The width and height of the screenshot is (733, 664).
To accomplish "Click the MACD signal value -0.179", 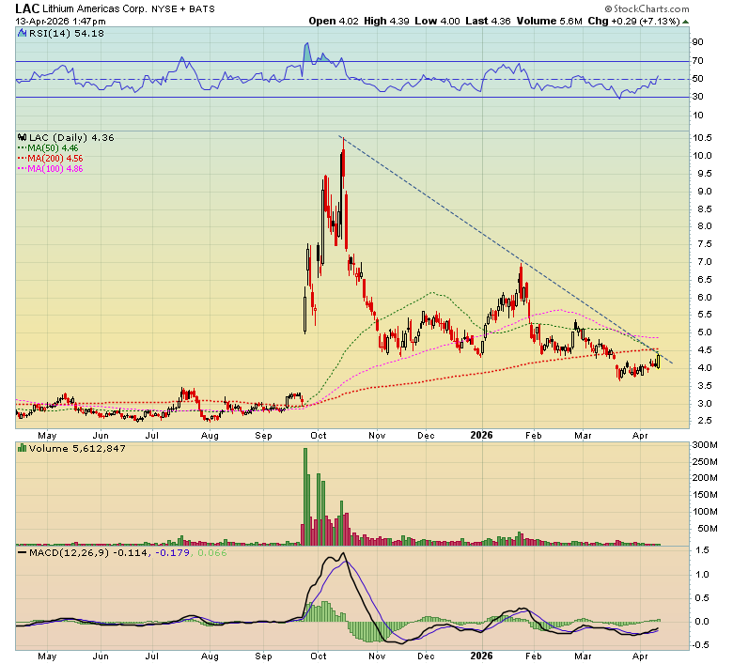I will click(172, 553).
